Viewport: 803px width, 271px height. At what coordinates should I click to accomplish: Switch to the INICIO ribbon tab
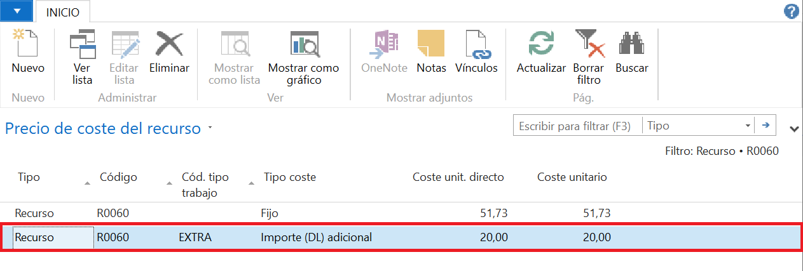point(63,11)
